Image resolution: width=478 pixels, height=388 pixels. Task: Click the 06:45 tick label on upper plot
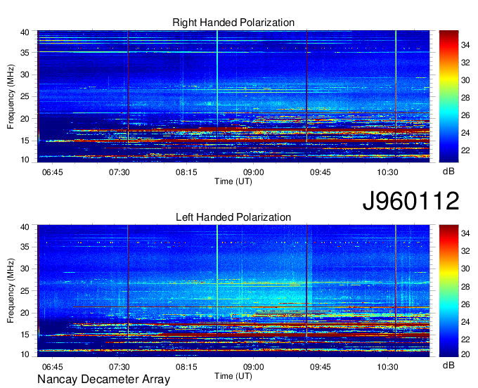[x=53, y=172]
